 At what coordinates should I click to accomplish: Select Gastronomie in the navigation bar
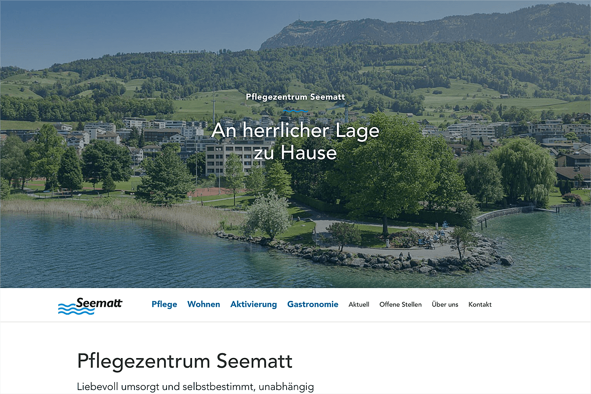[313, 304]
